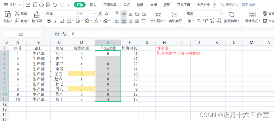Select column E header
274x121 pixels.
coord(108,42)
